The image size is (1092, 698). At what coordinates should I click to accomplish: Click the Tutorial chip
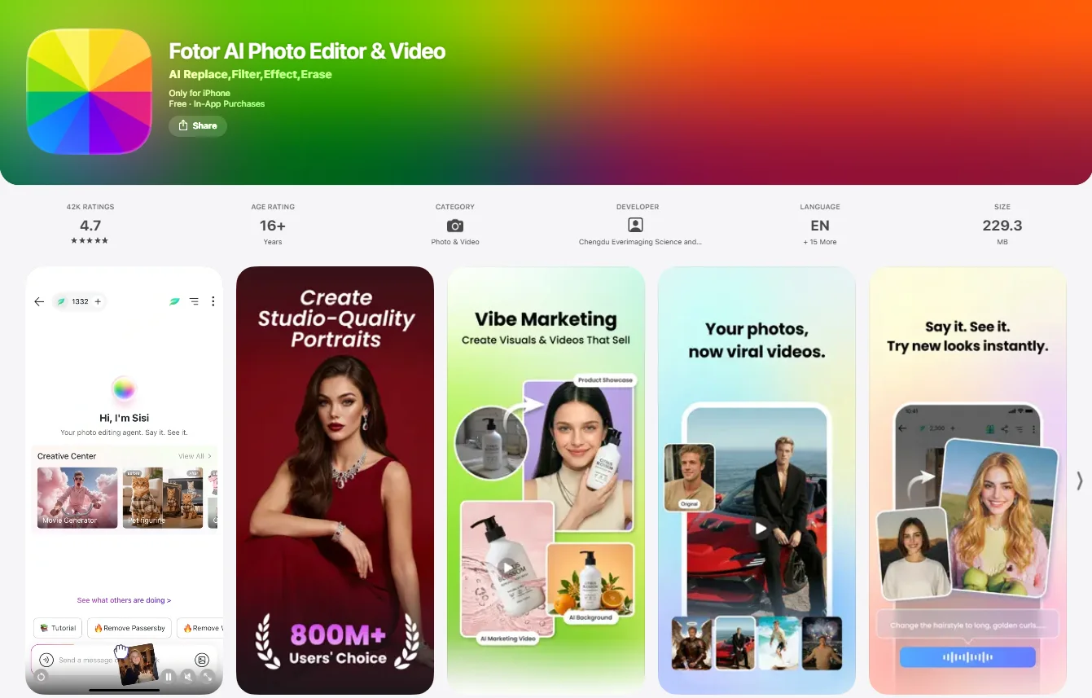pos(58,628)
